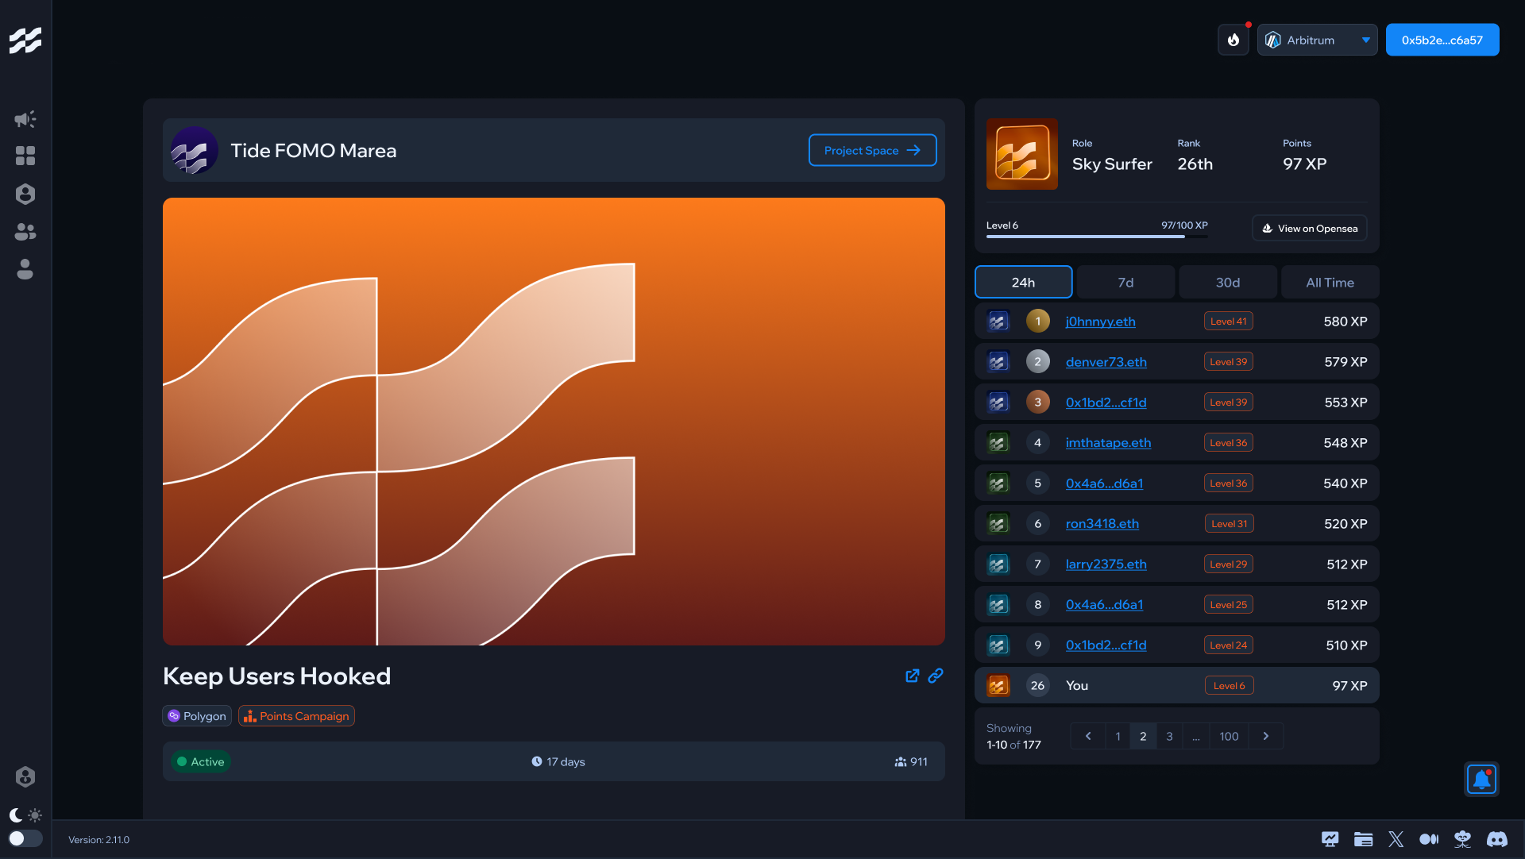The height and width of the screenshot is (859, 1525).
Task: Copy campaign link chain icon
Action: click(x=936, y=676)
